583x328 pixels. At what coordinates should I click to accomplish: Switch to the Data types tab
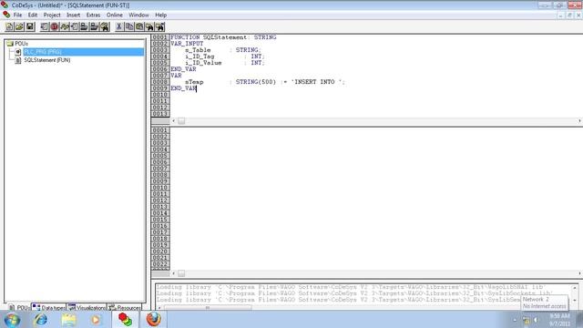pyautogui.click(x=48, y=308)
